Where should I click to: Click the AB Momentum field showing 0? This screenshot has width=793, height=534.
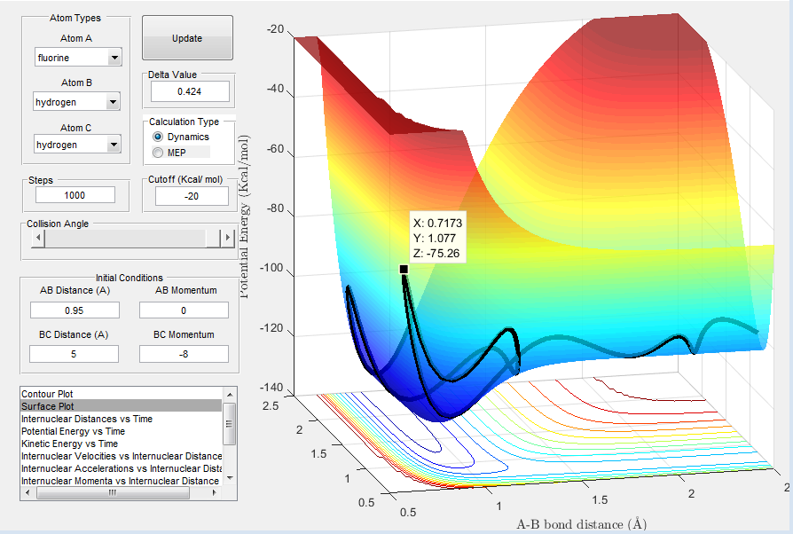coord(184,310)
